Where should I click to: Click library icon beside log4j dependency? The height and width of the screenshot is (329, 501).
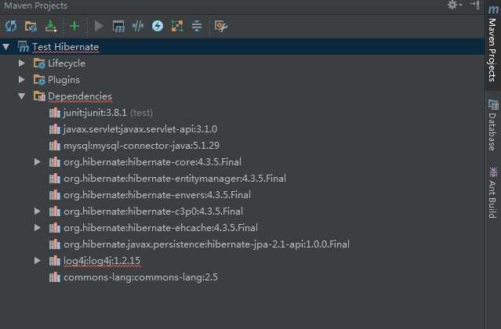click(x=55, y=260)
